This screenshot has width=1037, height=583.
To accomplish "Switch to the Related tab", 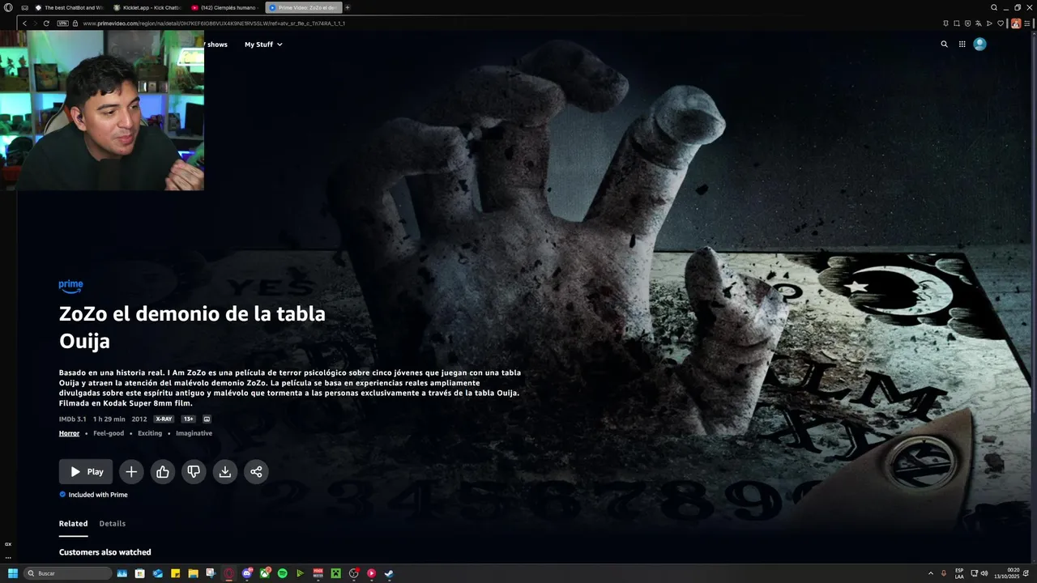I will [73, 523].
